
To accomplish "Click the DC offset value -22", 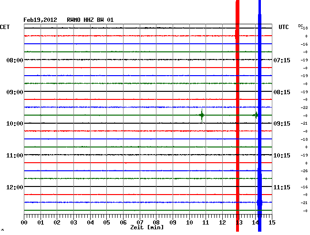I will point(304,108).
